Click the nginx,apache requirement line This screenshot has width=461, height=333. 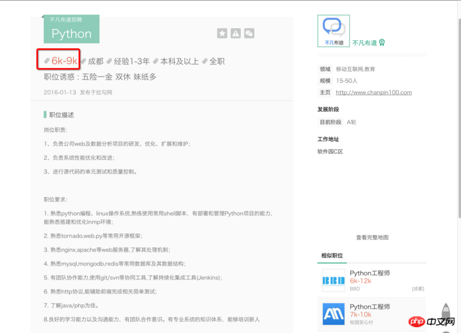(x=107, y=249)
